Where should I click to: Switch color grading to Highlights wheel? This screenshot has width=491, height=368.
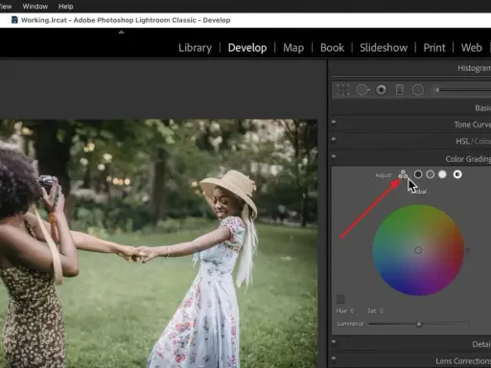point(442,174)
